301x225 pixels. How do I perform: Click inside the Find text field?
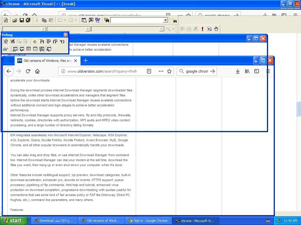coord(137,20)
